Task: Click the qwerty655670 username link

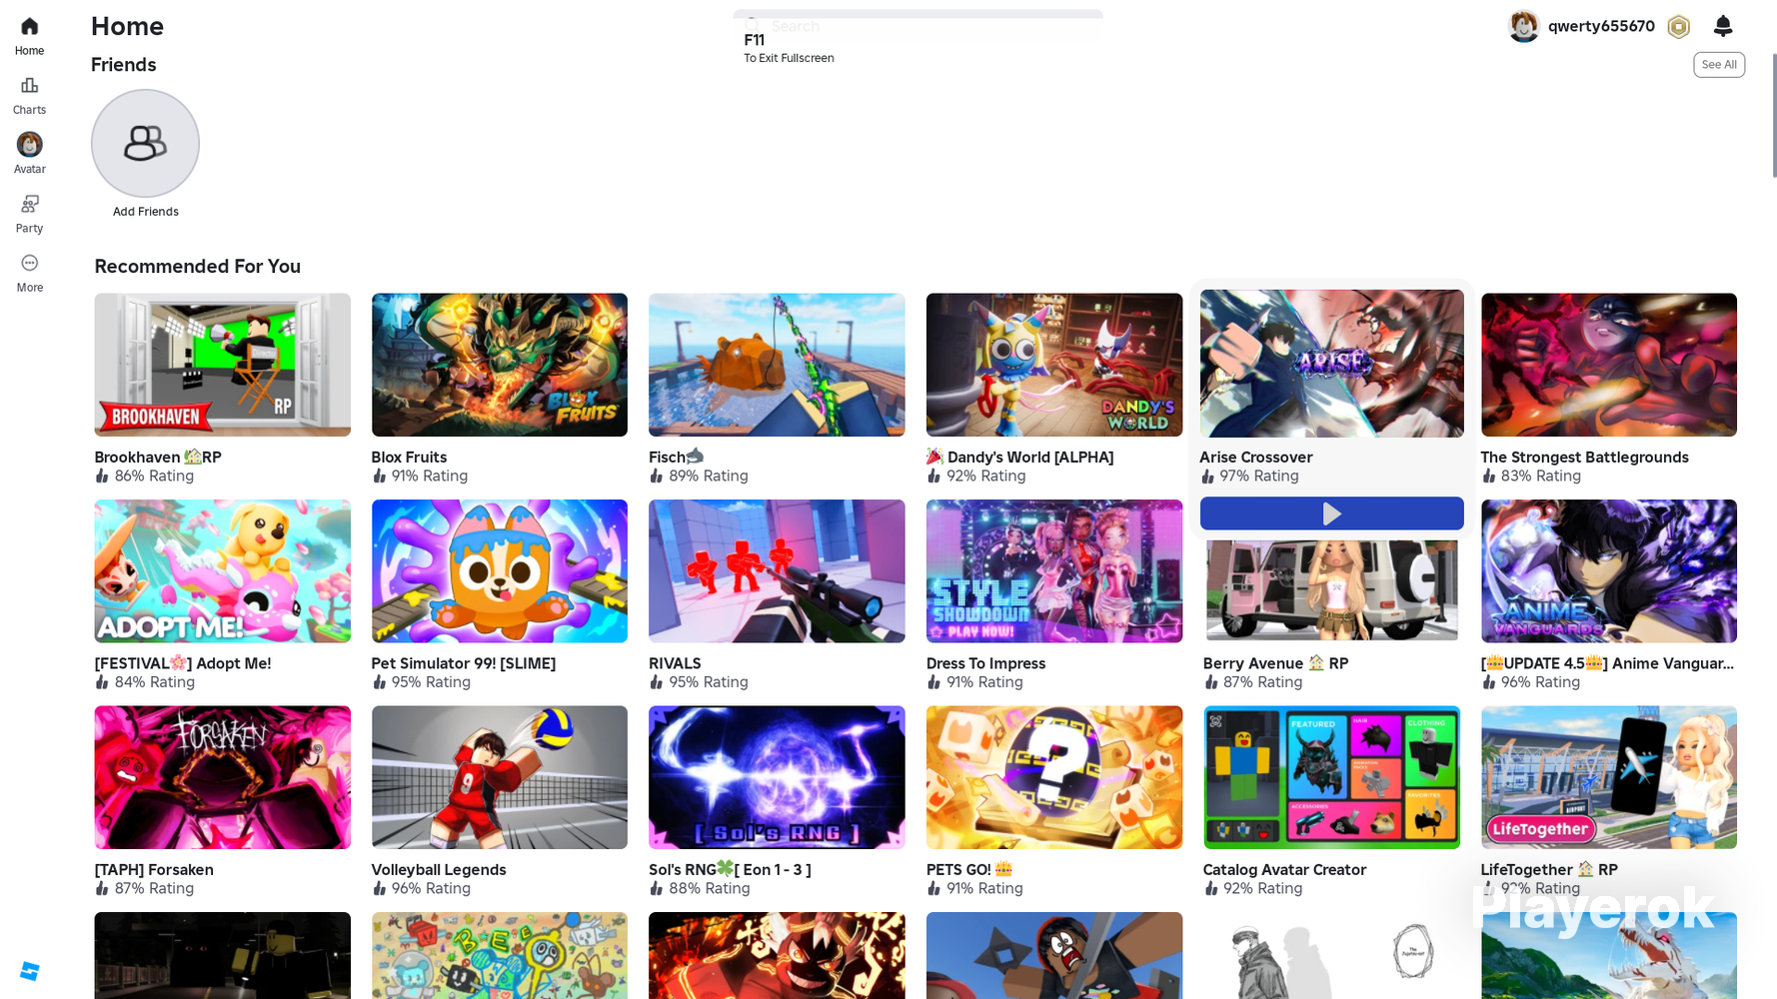Action: point(1601,26)
